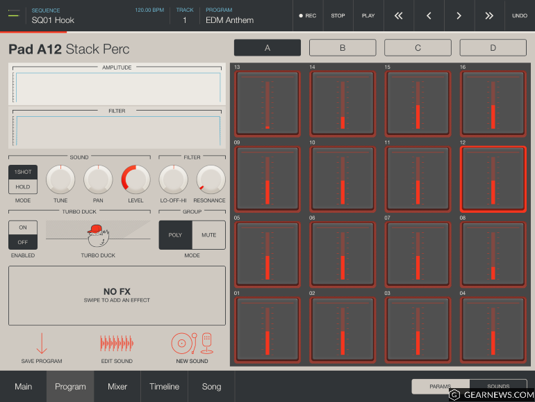Click the Turbo Duck amount slider
Image resolution: width=535 pixels, height=402 pixels.
98,235
